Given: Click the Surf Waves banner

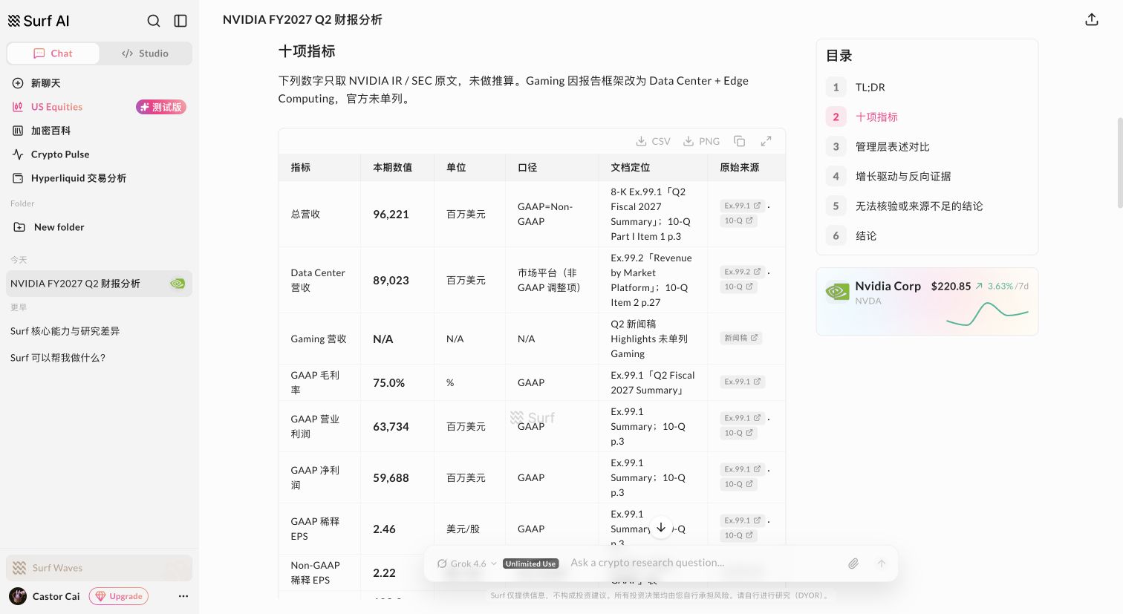Looking at the screenshot, I should [99, 568].
